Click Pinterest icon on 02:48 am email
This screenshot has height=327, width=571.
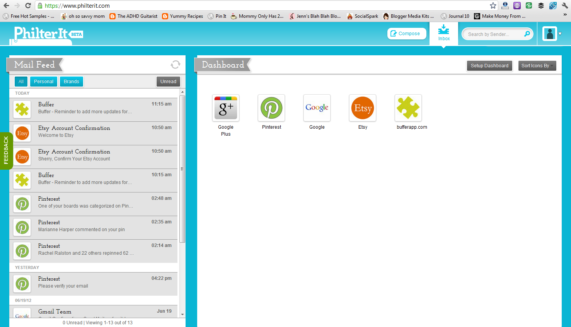coord(22,204)
